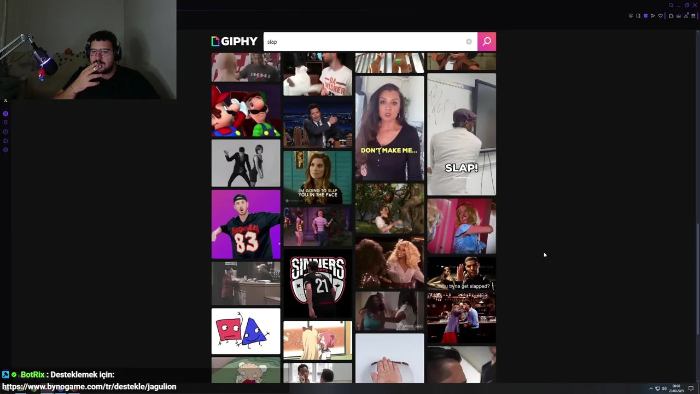Open the easy setup menu lines icon

click(x=693, y=16)
